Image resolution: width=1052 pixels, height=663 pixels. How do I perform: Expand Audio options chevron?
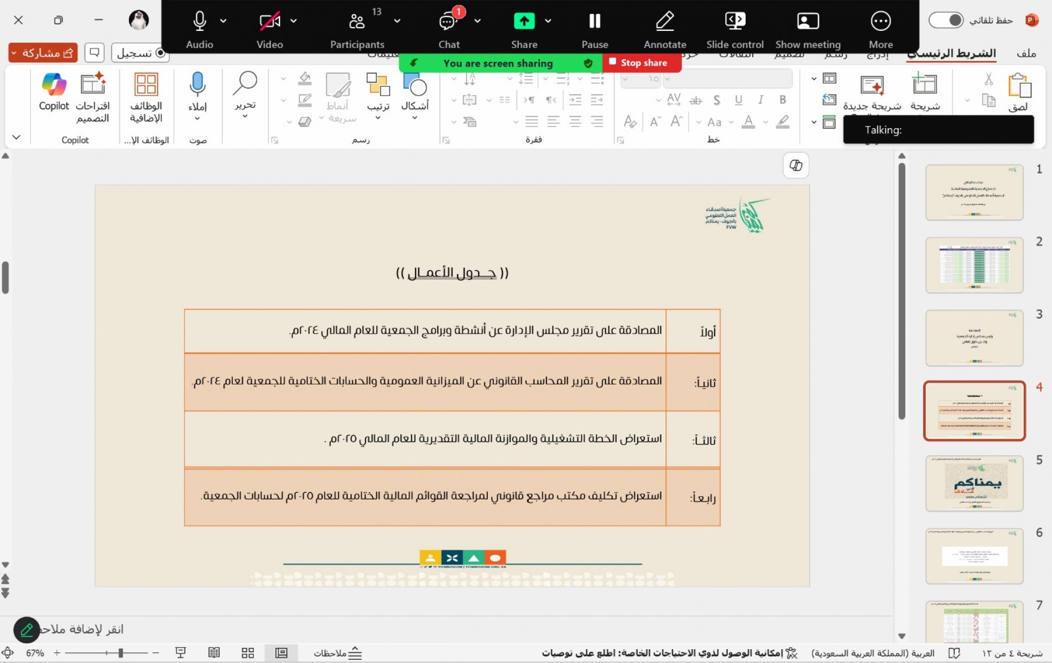[223, 21]
